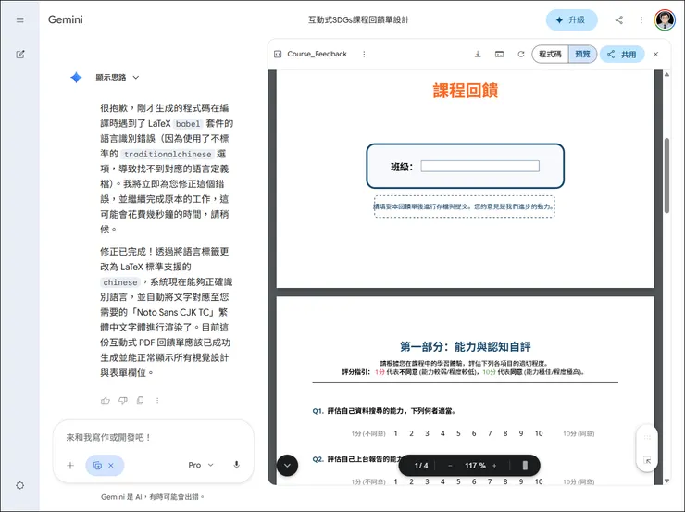Open the hamburger main menu

(20, 20)
